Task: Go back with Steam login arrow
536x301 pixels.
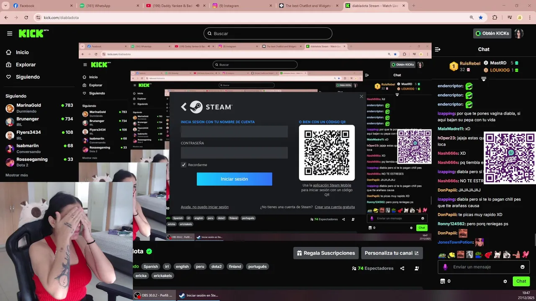Action: point(184,107)
